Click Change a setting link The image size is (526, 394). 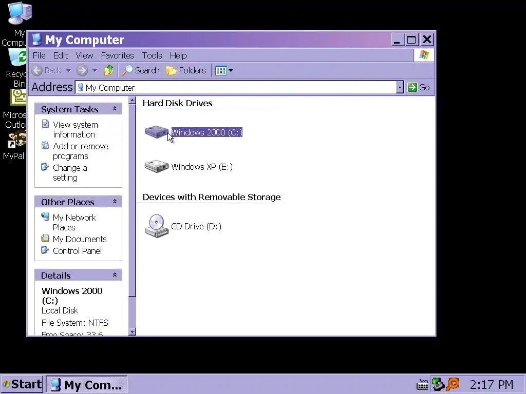70,172
